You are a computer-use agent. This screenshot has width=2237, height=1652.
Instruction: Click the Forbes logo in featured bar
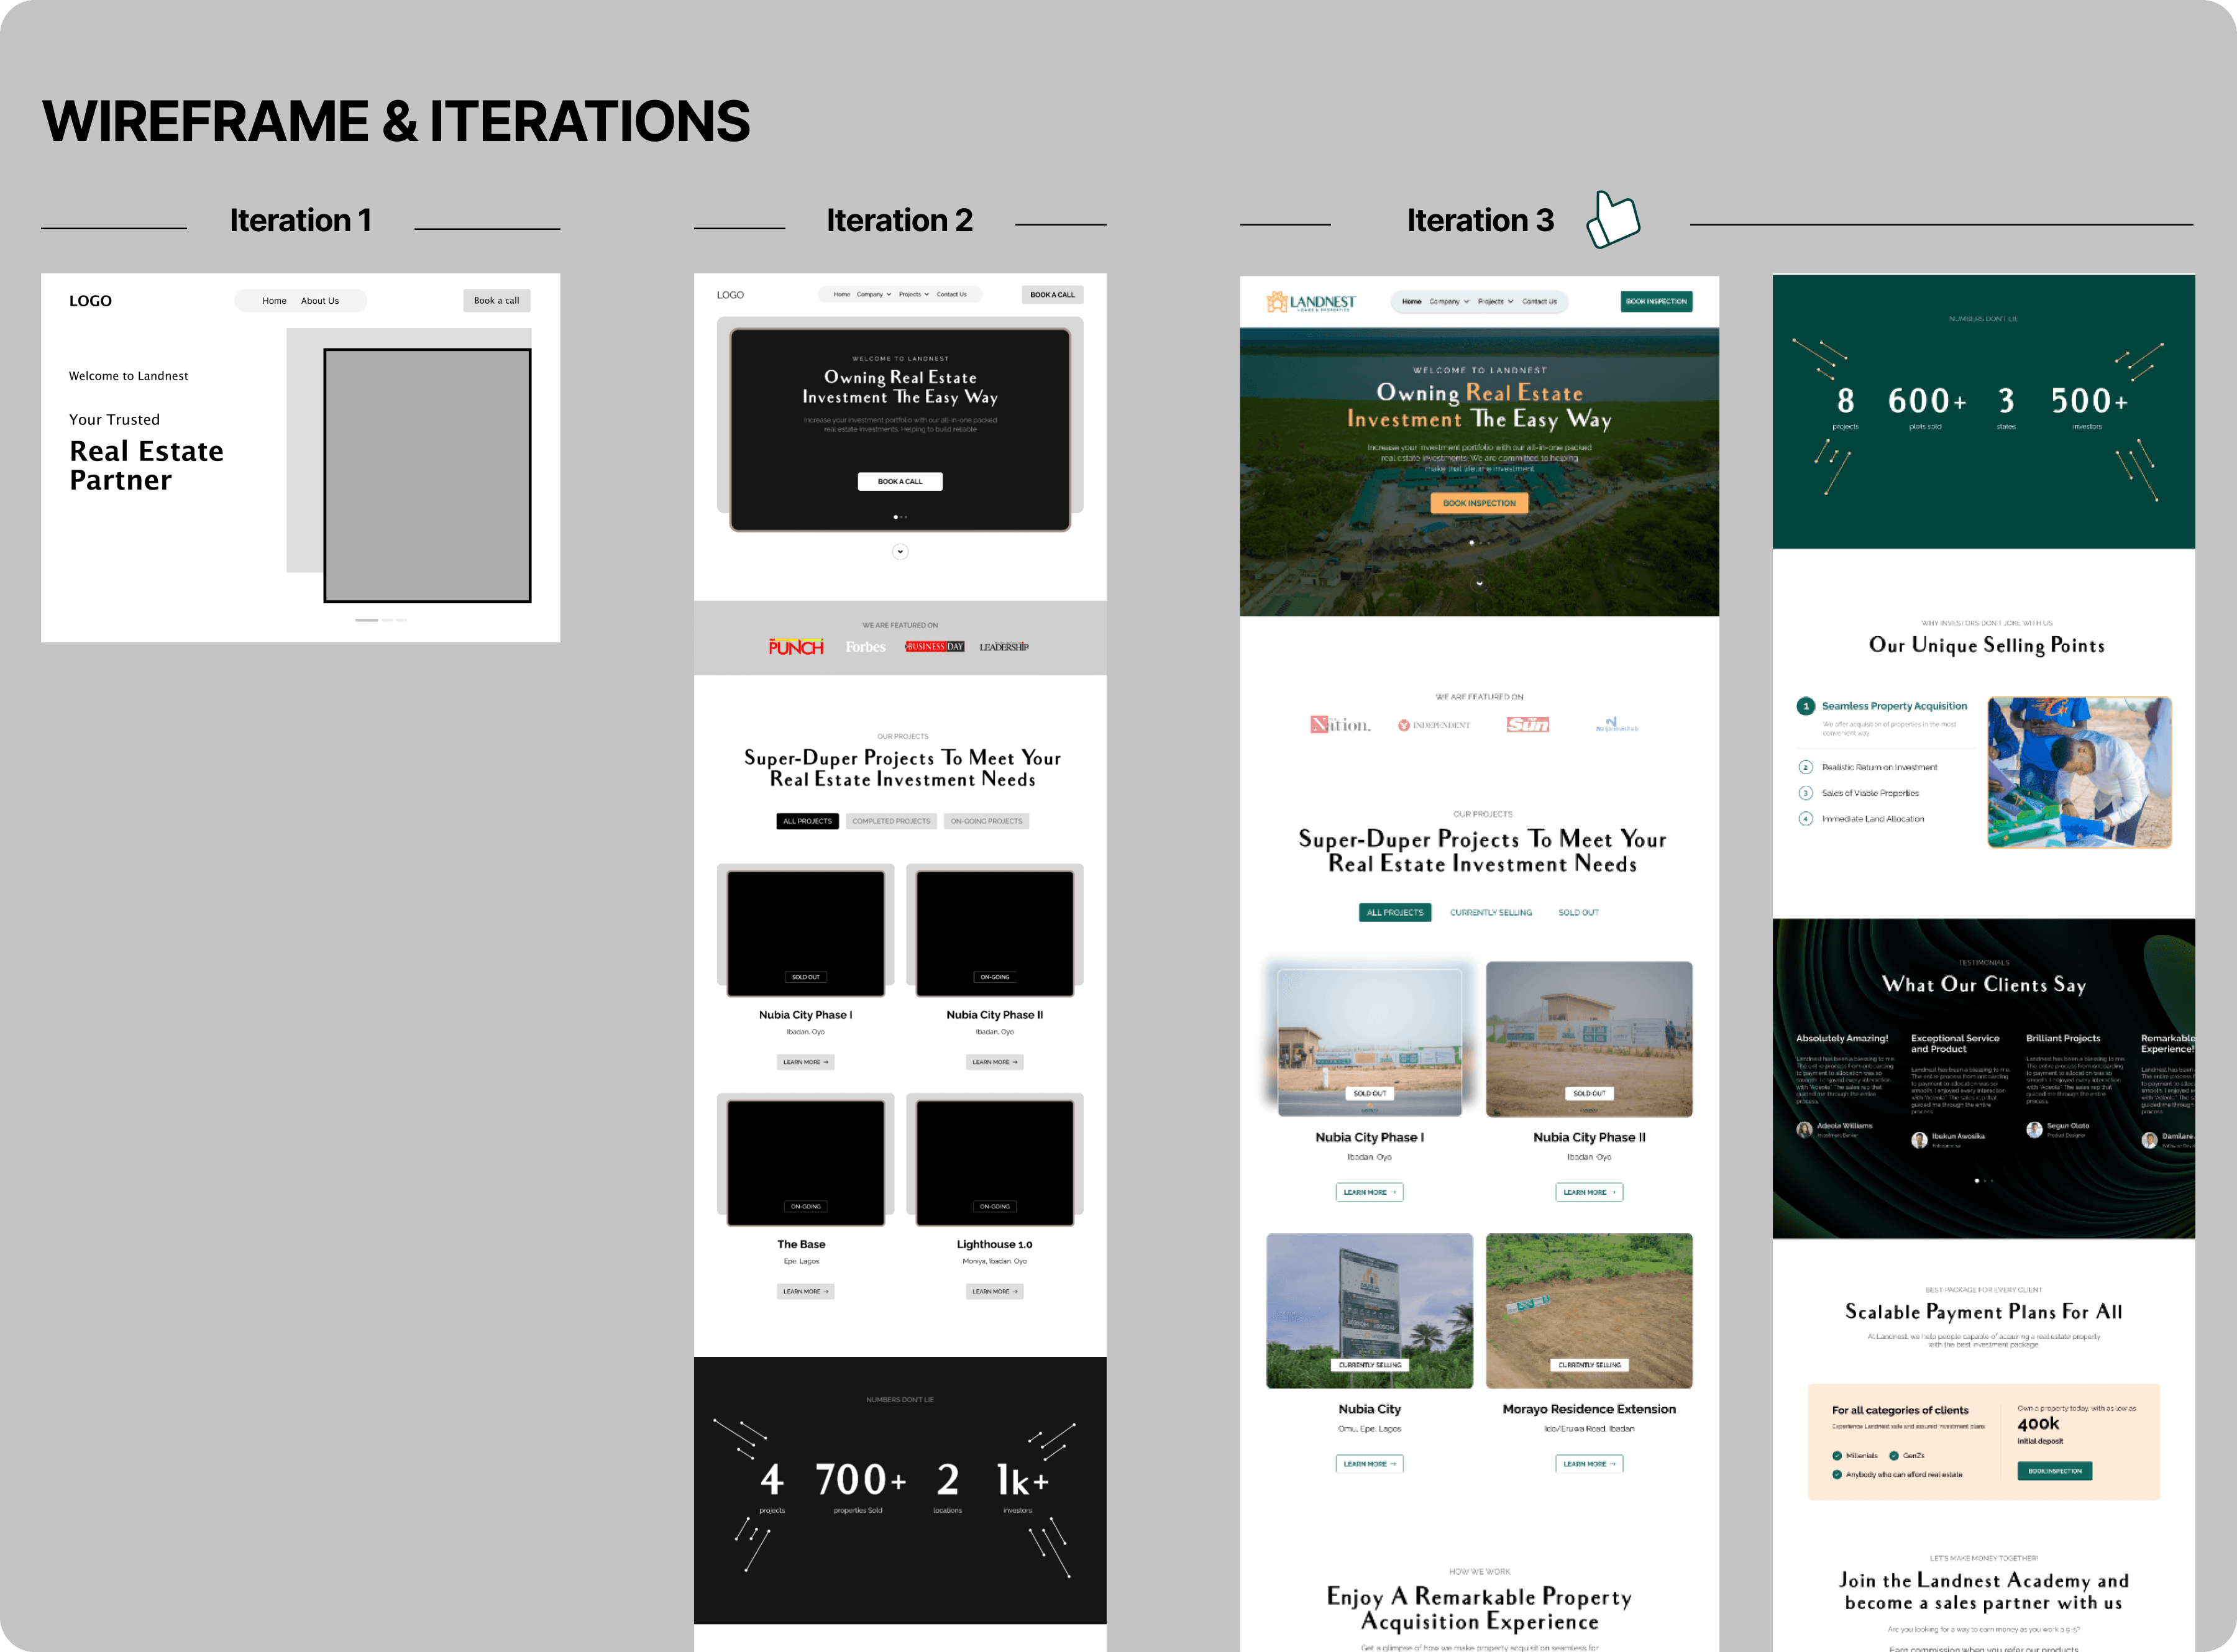[x=865, y=647]
